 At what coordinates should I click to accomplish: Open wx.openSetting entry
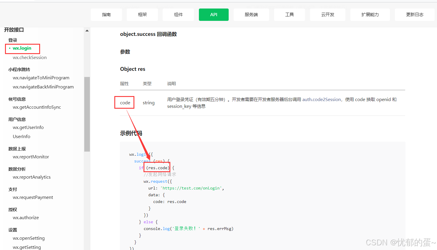click(29, 238)
